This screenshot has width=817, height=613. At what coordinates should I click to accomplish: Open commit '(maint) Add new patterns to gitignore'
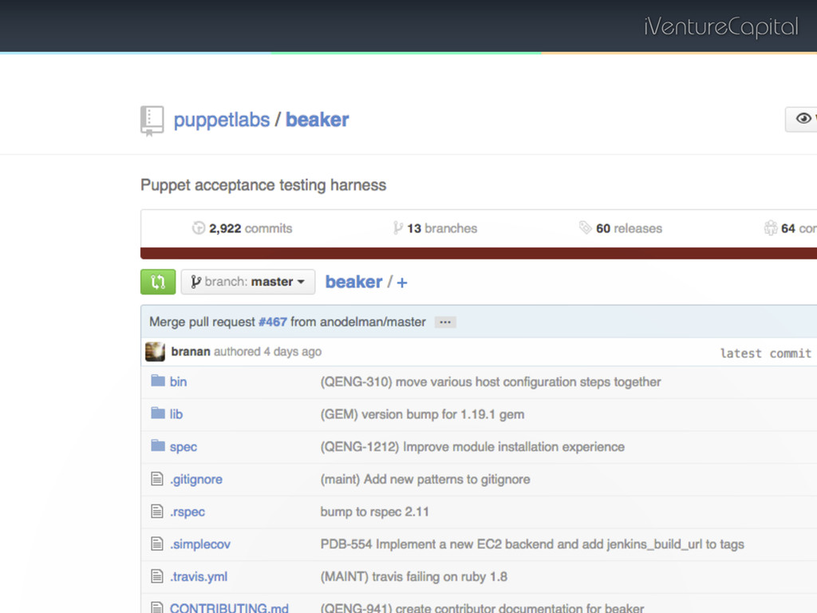(x=425, y=480)
